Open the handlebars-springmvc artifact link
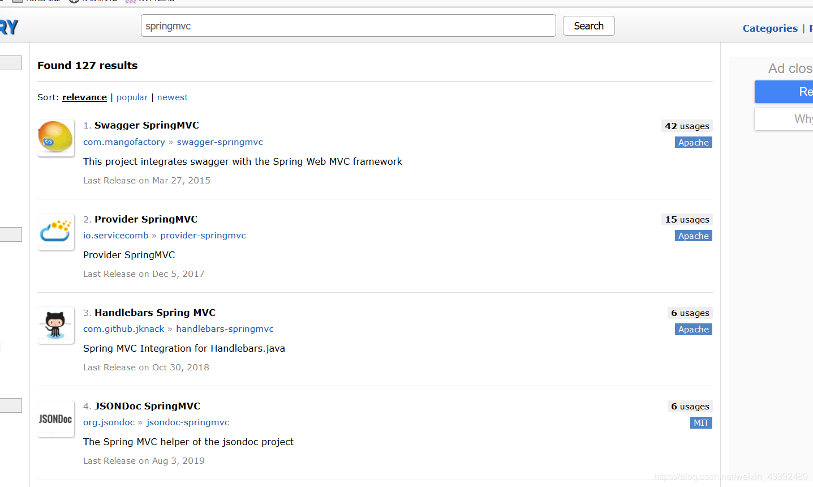This screenshot has width=813, height=487. 225,329
